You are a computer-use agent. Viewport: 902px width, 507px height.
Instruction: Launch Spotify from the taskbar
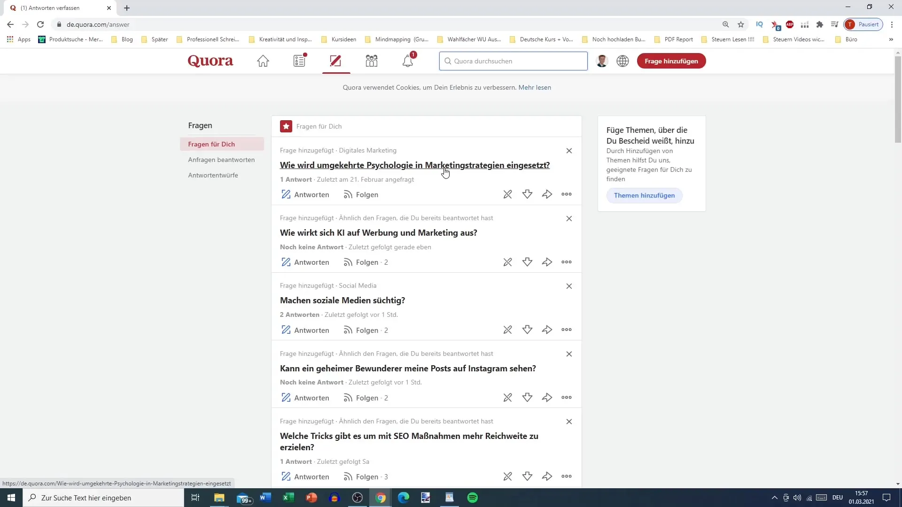click(473, 498)
